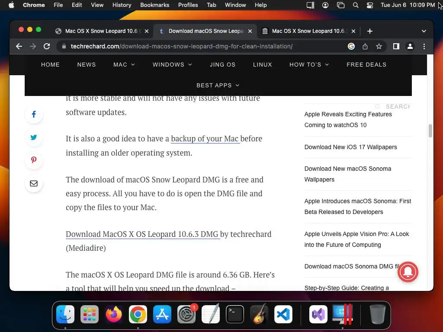Close the techrechard Download macOS tab

pos(250,31)
